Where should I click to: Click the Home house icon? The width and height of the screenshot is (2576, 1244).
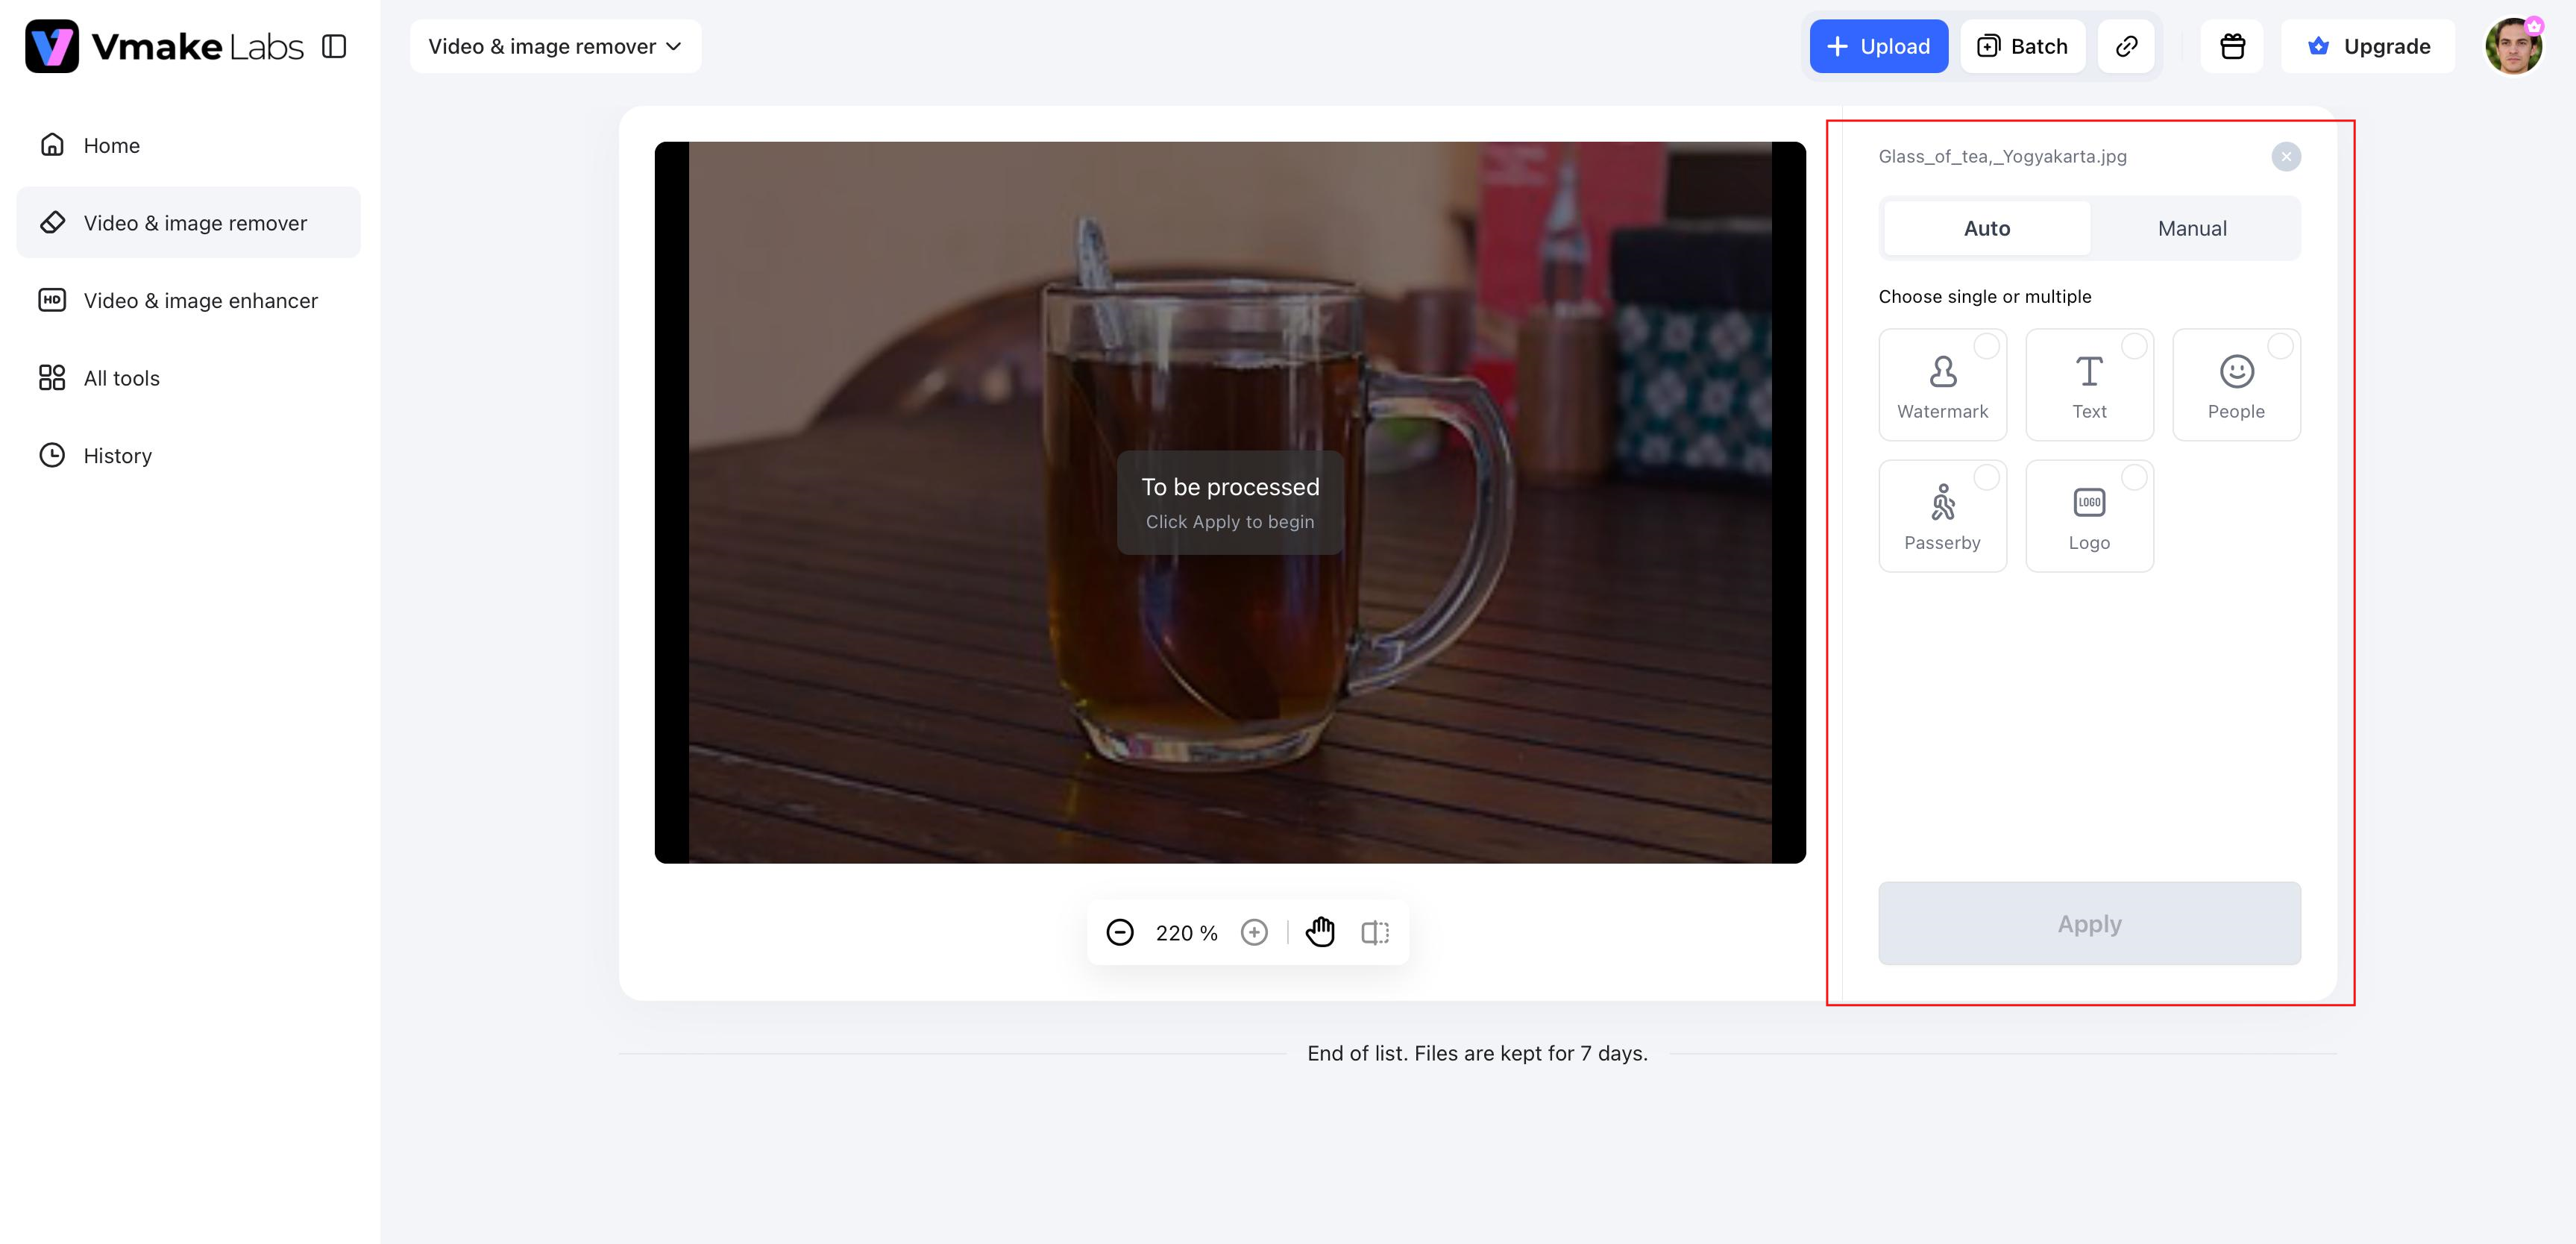click(52, 145)
